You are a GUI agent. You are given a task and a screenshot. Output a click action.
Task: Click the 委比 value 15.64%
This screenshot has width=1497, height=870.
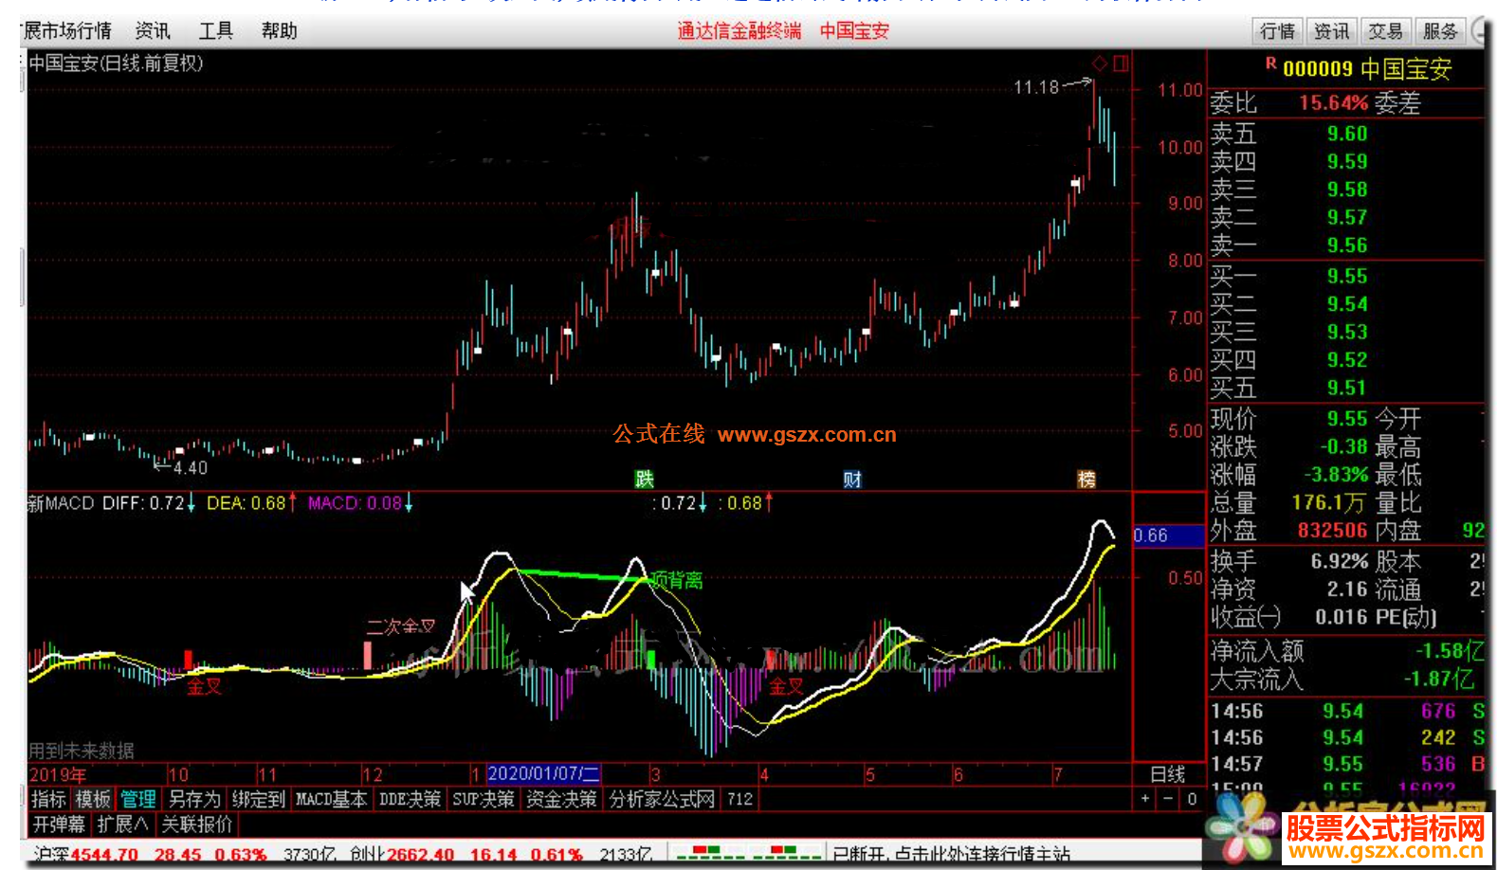[x=1333, y=102]
